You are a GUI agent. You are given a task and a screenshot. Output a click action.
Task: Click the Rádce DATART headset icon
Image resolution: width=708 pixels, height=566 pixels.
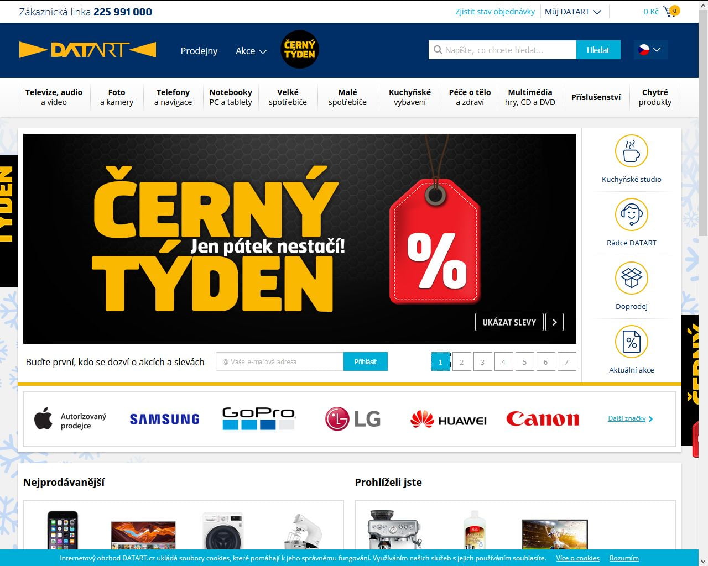(x=631, y=214)
